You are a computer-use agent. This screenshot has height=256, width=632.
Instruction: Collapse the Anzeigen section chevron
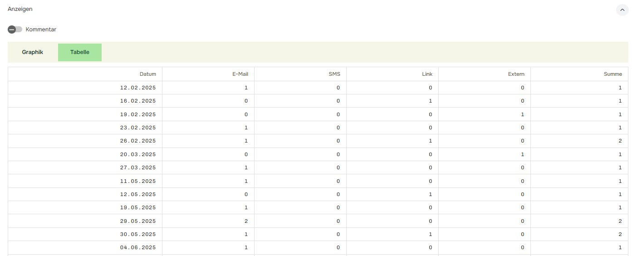(x=622, y=10)
